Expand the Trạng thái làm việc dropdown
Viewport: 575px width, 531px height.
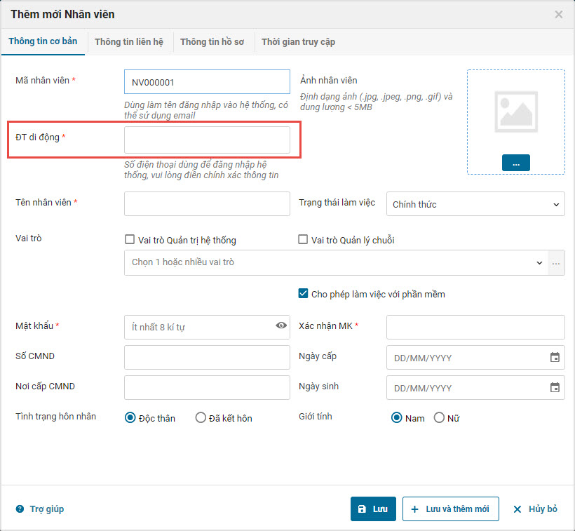pyautogui.click(x=475, y=204)
